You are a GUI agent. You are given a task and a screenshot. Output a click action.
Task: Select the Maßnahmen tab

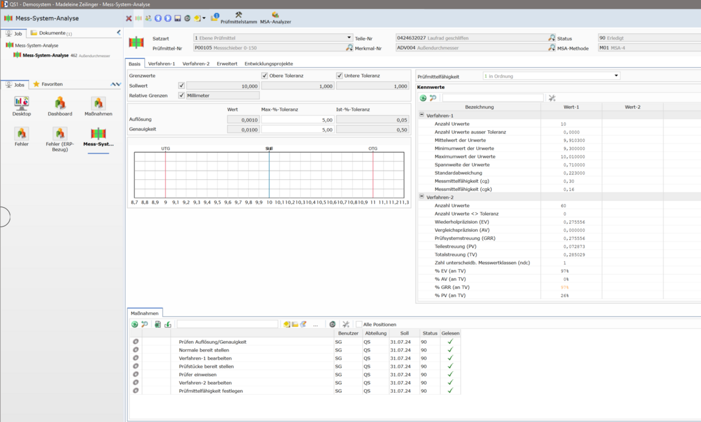[144, 313]
